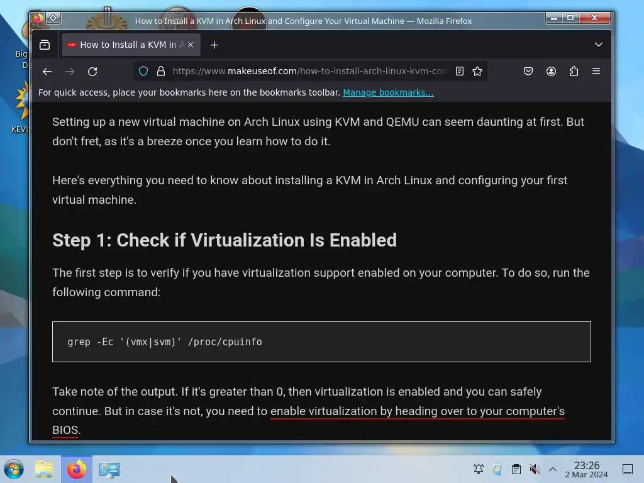
Task: Open the extensions puzzle icon
Action: coord(574,71)
